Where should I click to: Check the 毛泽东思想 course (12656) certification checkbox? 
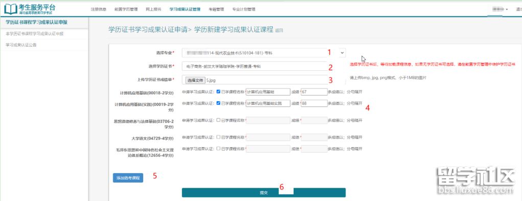218,148
